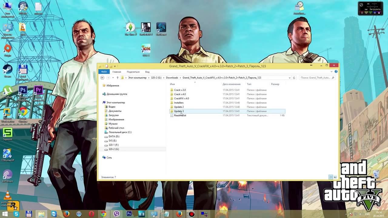
Task: Select the 3DM GTA 5 desktop icon
Action: point(146,51)
